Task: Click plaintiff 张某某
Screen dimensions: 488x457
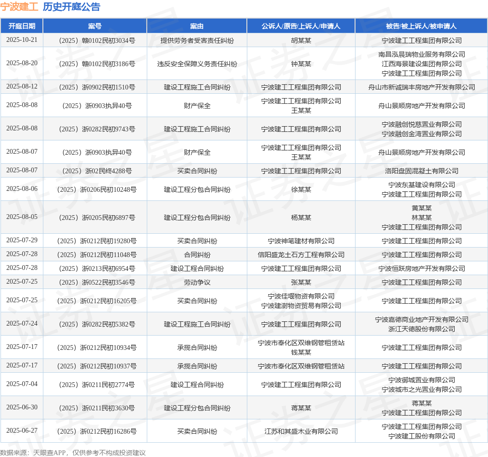Action: pos(301,283)
